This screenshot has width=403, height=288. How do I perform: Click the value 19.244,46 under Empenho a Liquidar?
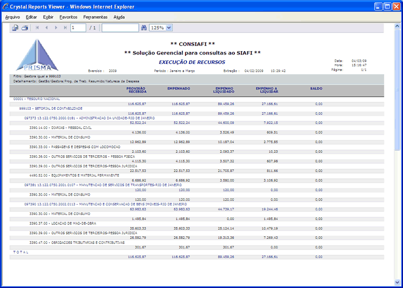269,209
